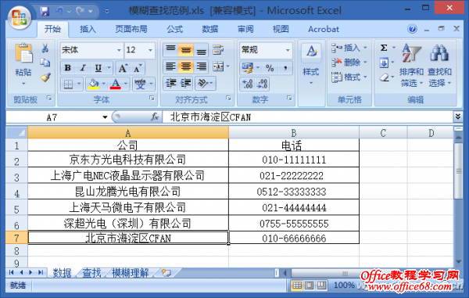Increase indent

click(186, 83)
